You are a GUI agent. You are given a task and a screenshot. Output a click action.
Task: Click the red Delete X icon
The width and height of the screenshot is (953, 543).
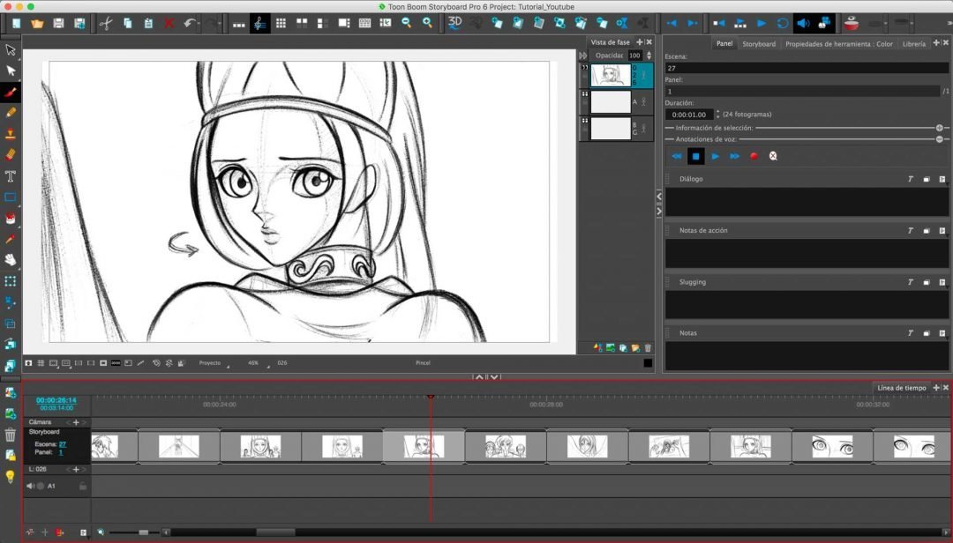pos(169,23)
